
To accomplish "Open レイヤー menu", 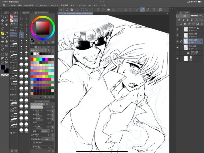I will coord(55,5).
